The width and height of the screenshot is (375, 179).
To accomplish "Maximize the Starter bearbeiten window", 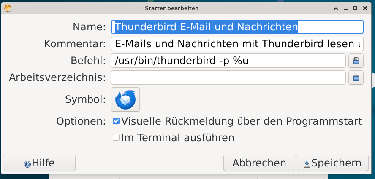I will pos(355,8).
